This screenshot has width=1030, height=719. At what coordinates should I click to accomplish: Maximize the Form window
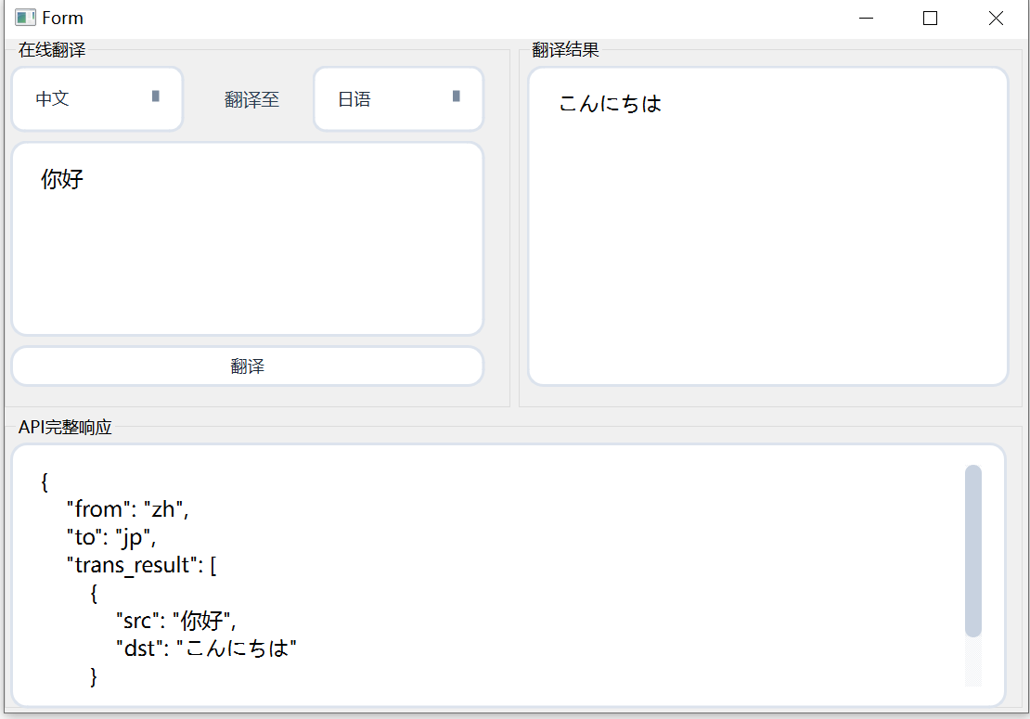point(930,19)
